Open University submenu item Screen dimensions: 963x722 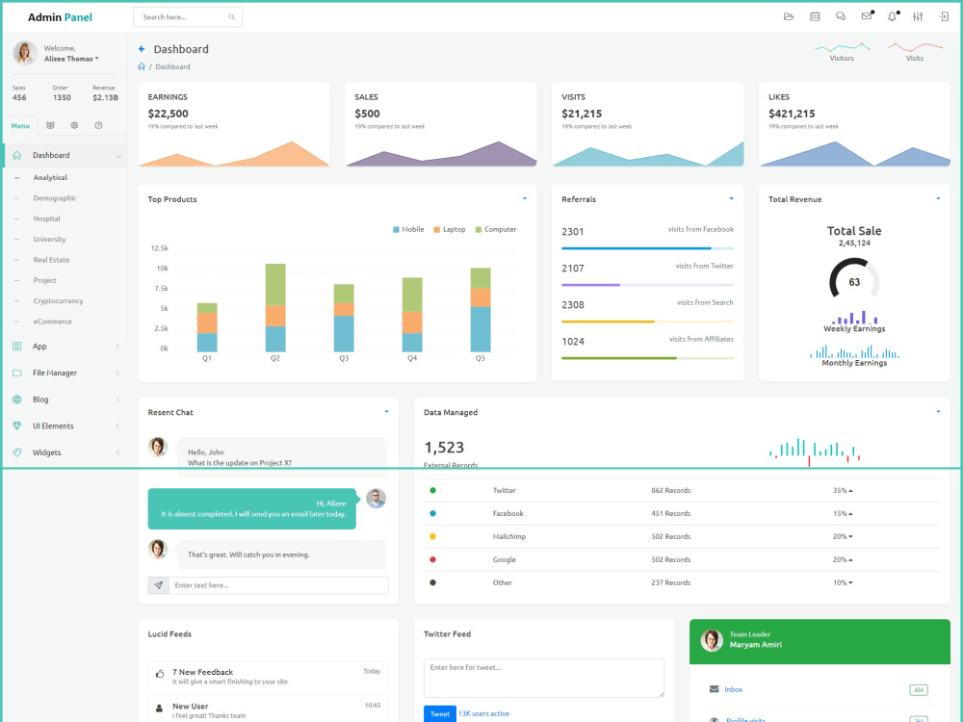pos(49,240)
